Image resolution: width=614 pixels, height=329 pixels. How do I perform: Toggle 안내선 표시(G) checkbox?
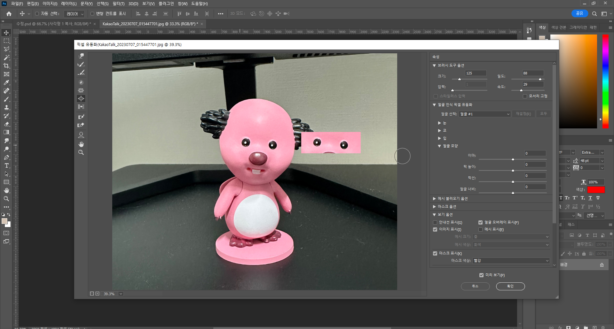tap(435, 222)
